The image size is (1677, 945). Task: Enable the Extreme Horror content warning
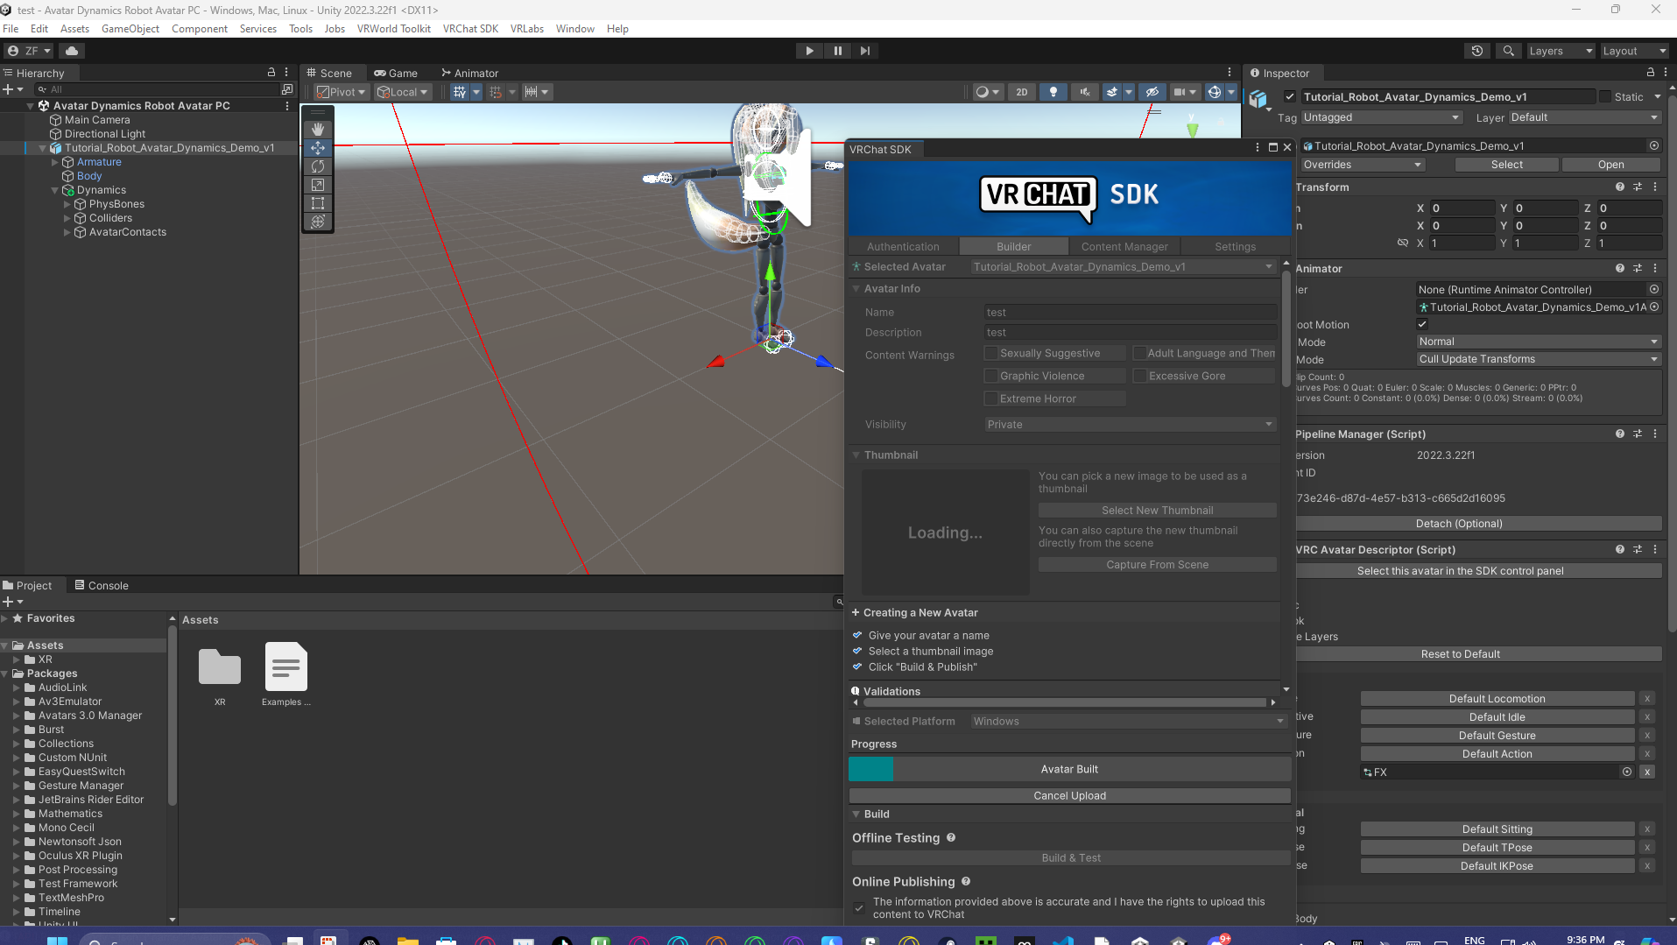(991, 398)
